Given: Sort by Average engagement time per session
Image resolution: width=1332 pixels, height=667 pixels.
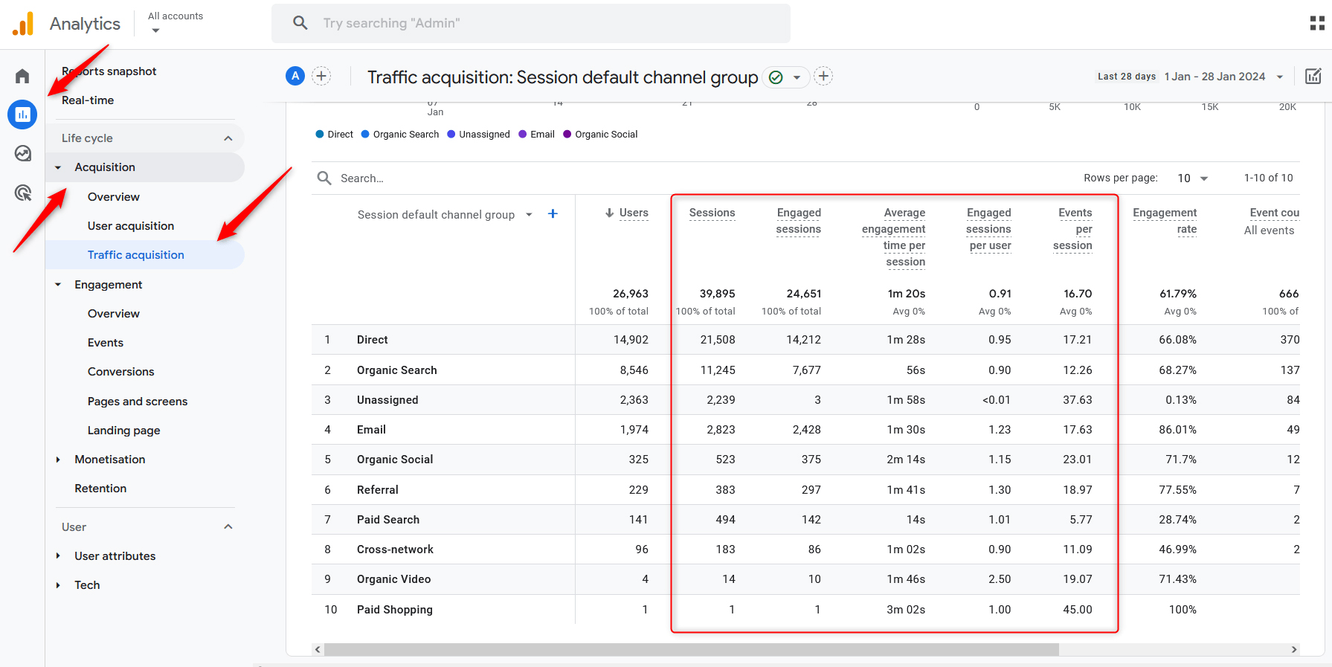Looking at the screenshot, I should [894, 237].
